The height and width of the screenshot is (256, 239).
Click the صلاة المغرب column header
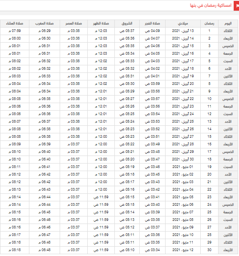pos(45,24)
